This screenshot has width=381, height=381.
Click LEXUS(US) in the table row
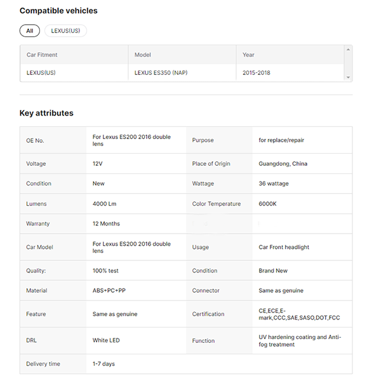41,72
